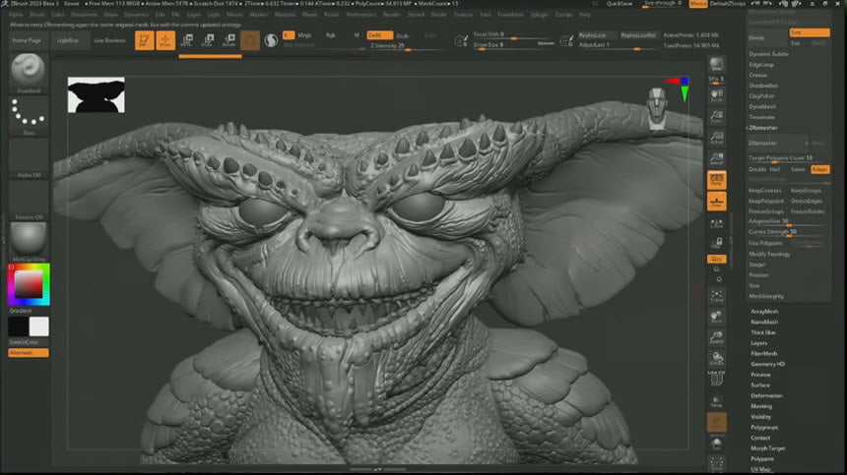This screenshot has height=475, width=847.
Task: Toggle Line Fill polyframe icon
Action: tap(716, 379)
